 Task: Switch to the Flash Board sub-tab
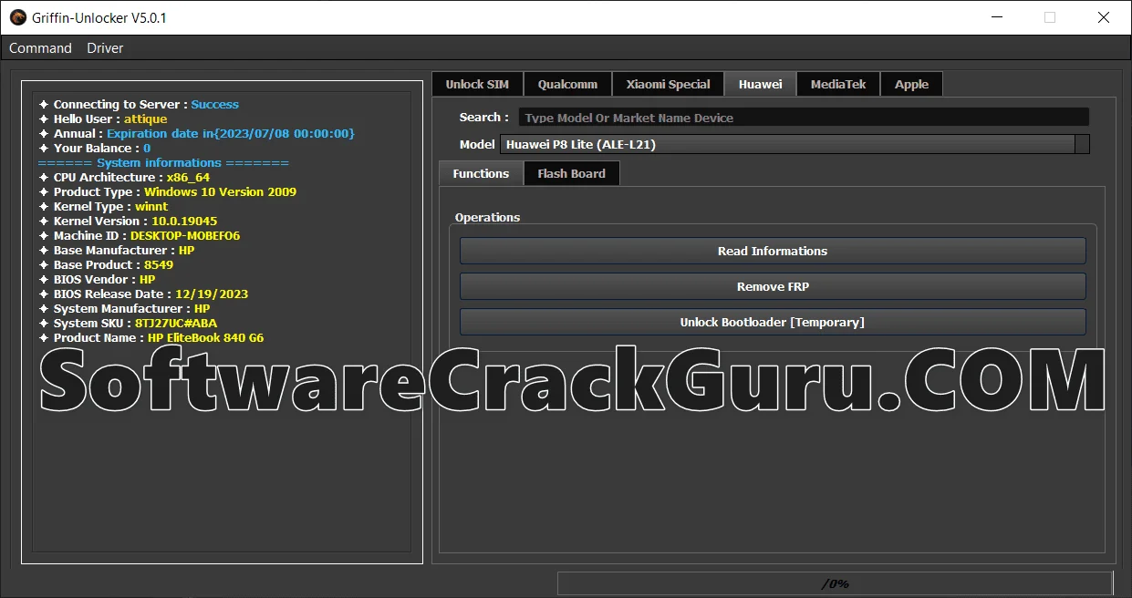571,173
